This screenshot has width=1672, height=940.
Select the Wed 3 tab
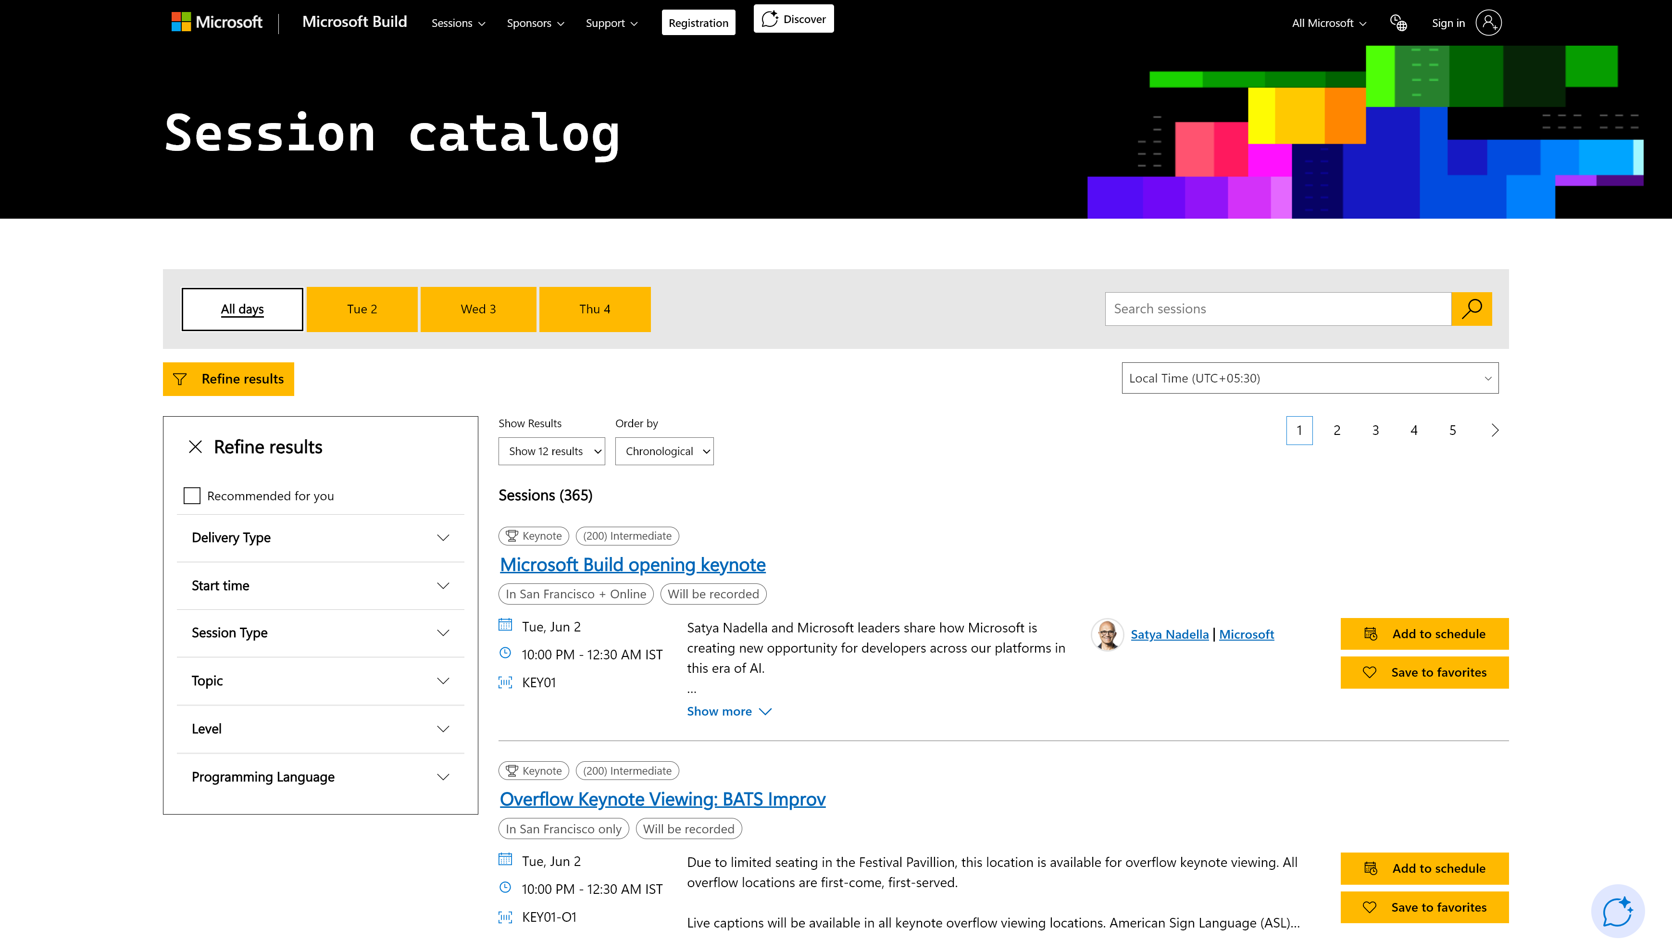point(478,309)
